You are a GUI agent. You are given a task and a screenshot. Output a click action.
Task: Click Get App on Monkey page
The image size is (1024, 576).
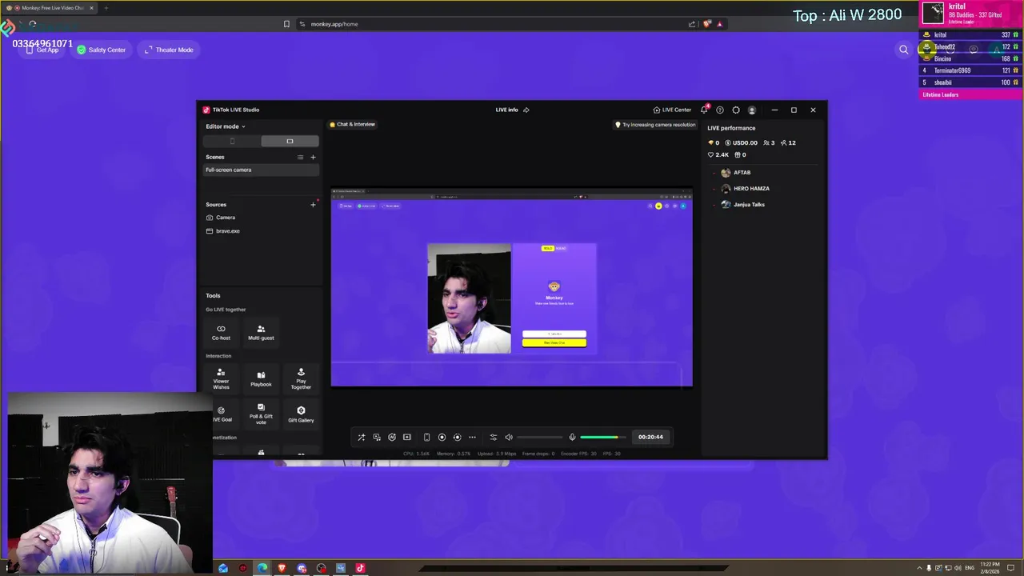coord(42,50)
